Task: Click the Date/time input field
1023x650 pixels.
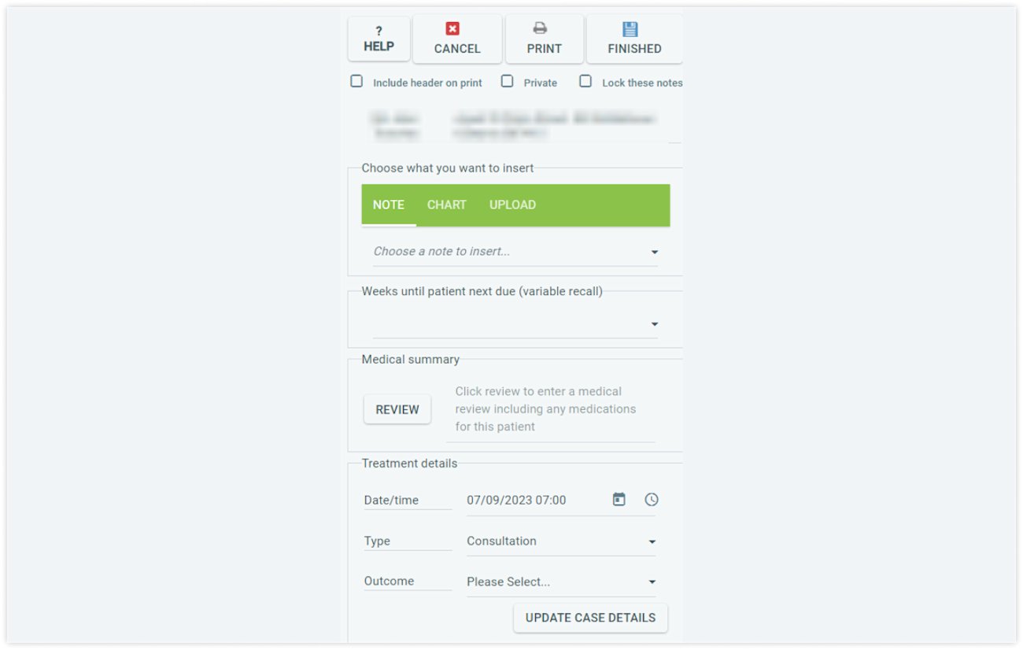Action: [x=535, y=500]
